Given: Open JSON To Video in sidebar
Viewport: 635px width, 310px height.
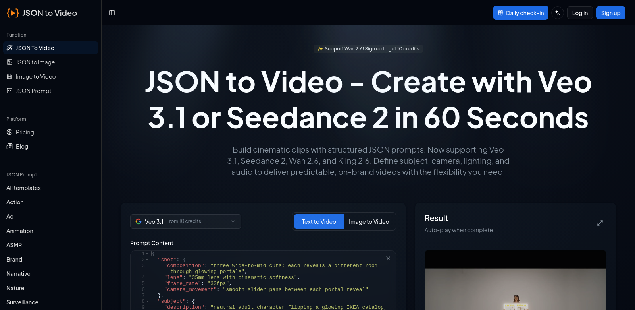Looking at the screenshot, I should click(50, 48).
